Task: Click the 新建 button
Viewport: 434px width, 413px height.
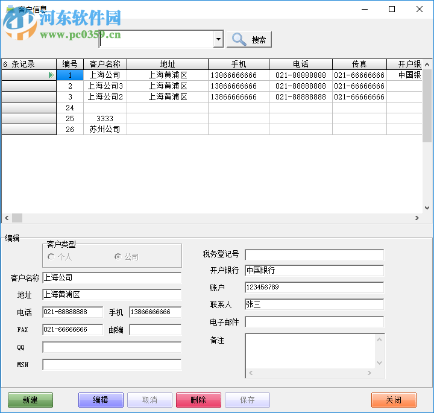Action: click(31, 400)
